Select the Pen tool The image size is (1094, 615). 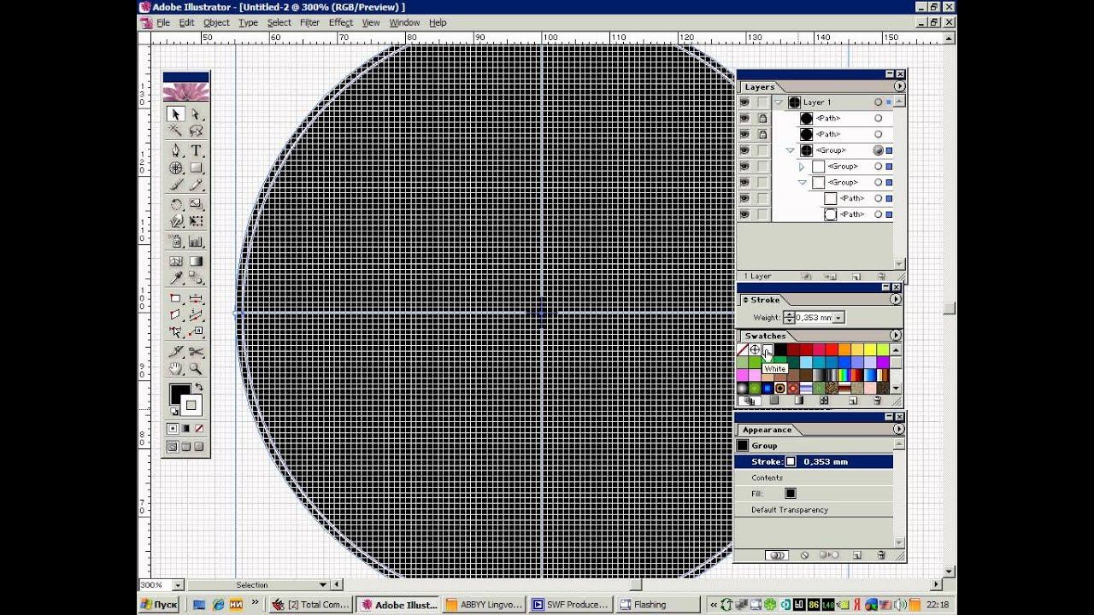click(x=176, y=151)
